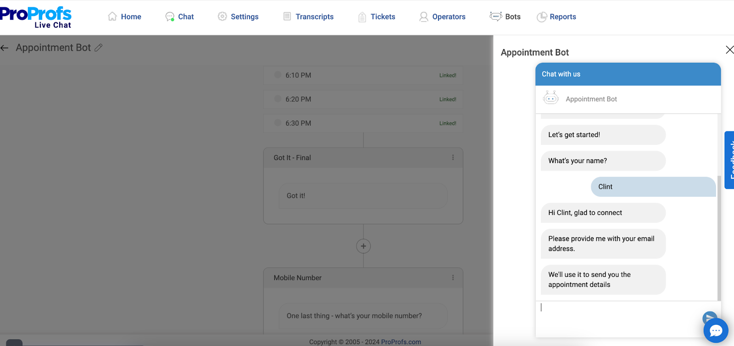This screenshot has height=346, width=734.
Task: Edit the Appointment Bot name with pencil icon
Action: (x=98, y=48)
